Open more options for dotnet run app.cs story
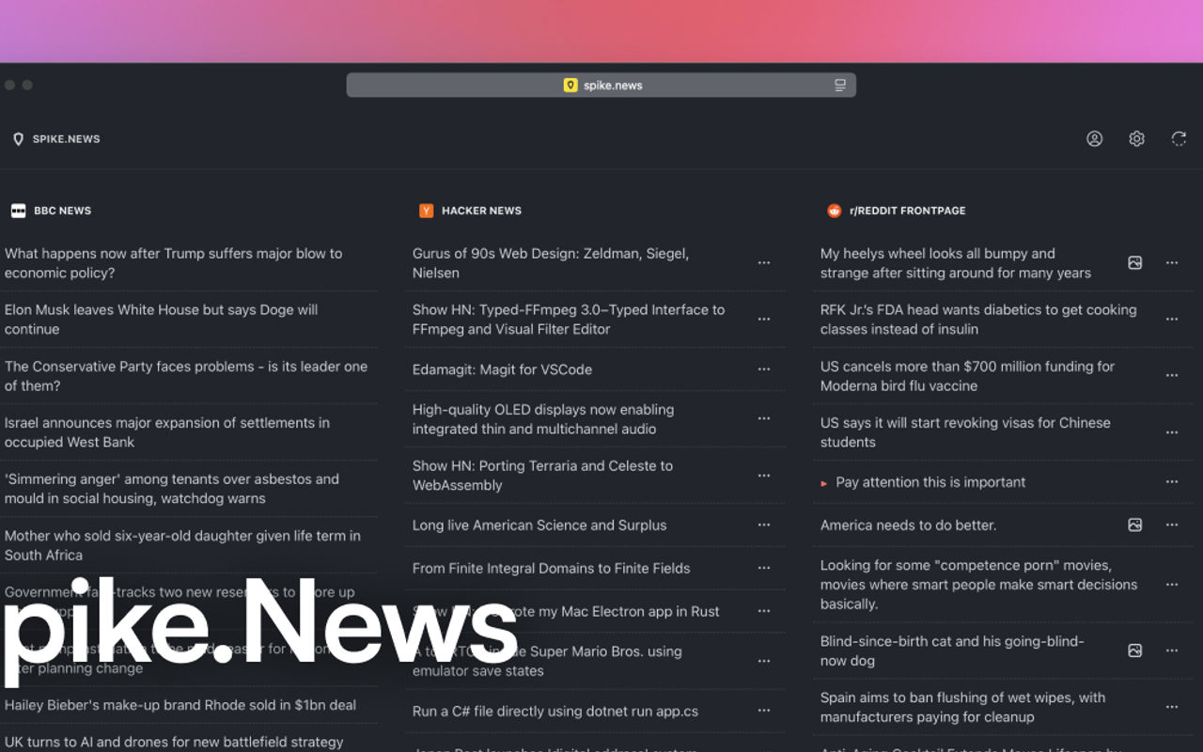 764,712
